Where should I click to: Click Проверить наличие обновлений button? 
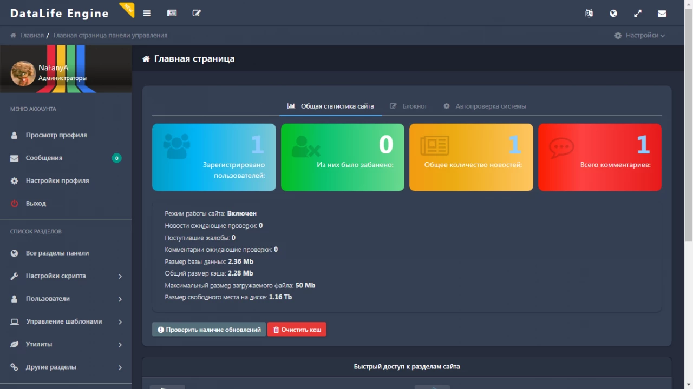point(209,330)
